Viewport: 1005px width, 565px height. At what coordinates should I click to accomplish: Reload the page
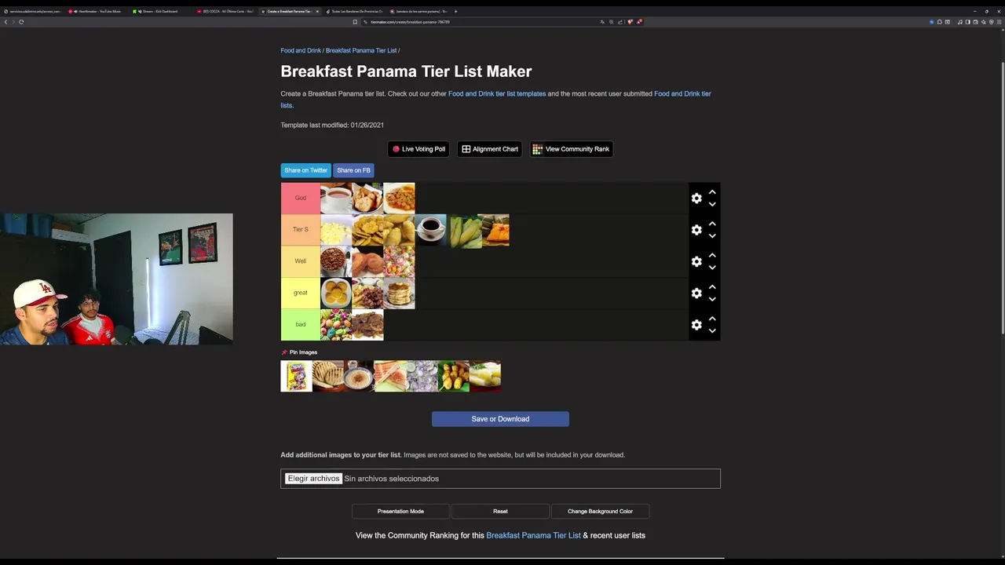(x=21, y=22)
